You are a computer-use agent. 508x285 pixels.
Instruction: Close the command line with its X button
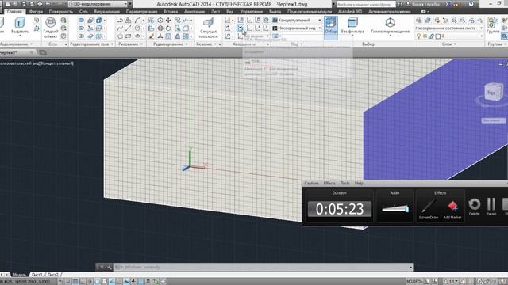point(102,268)
